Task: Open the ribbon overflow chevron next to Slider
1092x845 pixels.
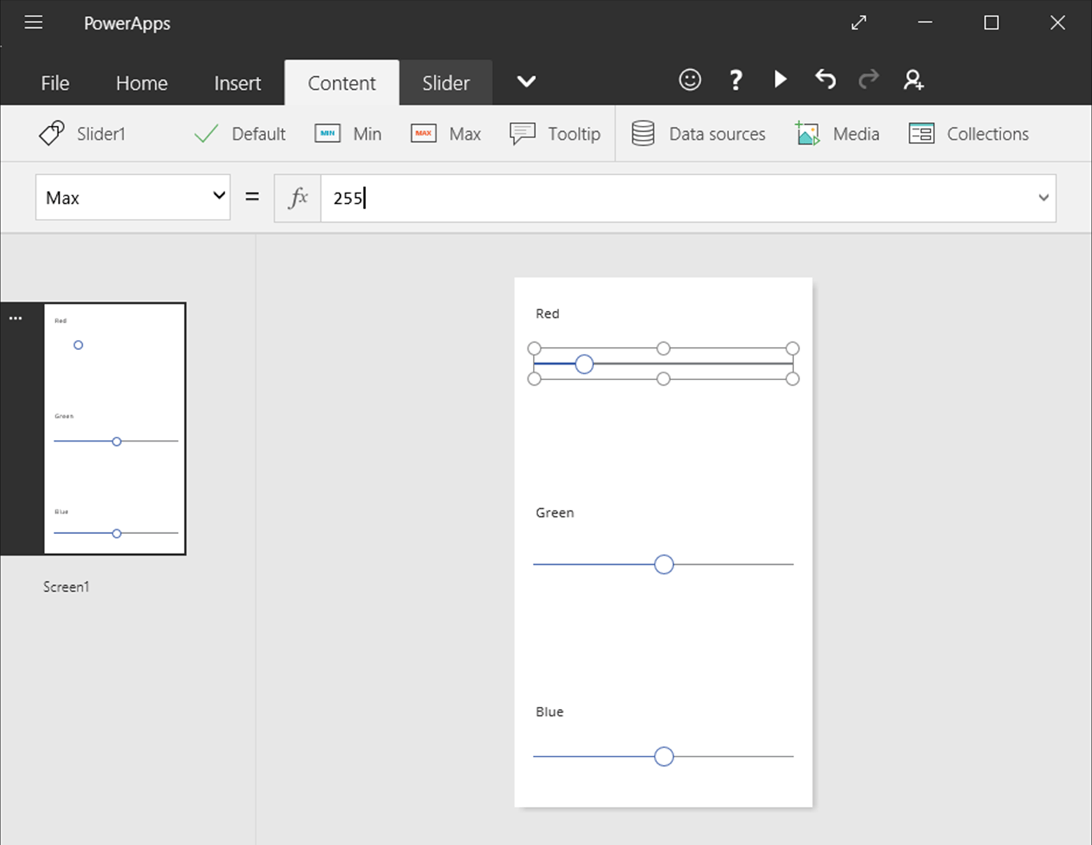Action: coord(526,81)
